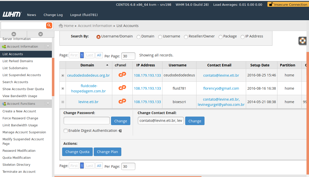Image resolution: width=309 pixels, height=177 pixels.
Task: Click florencyo@gmail.com contact email
Action: tap(221, 88)
